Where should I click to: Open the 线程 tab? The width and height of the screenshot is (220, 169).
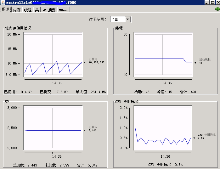point(28,10)
